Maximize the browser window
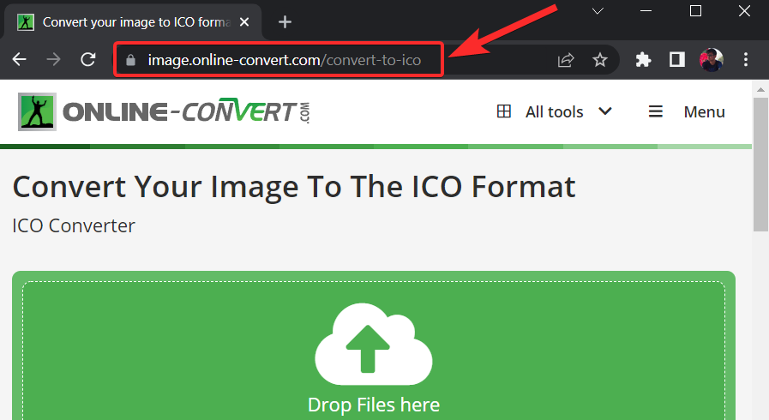 pos(695,11)
